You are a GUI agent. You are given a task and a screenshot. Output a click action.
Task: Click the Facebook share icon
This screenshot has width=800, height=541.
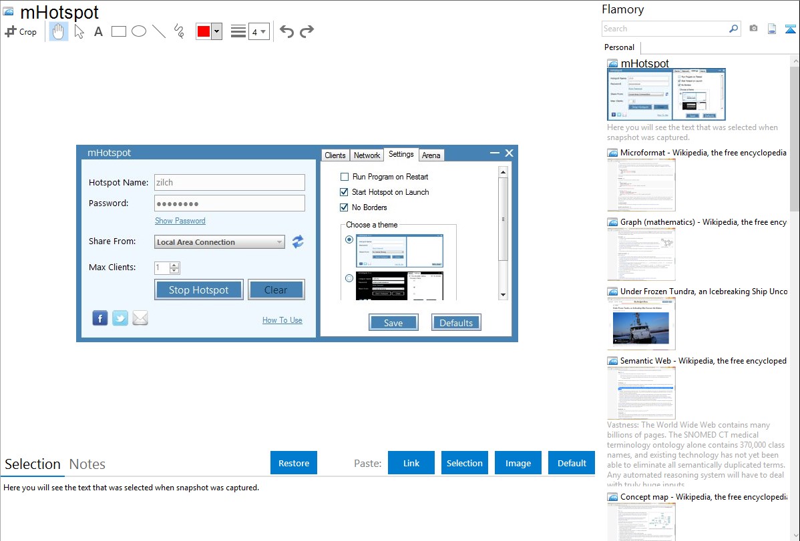(100, 318)
